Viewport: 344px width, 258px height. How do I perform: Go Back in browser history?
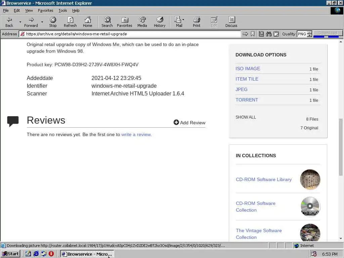[9, 22]
